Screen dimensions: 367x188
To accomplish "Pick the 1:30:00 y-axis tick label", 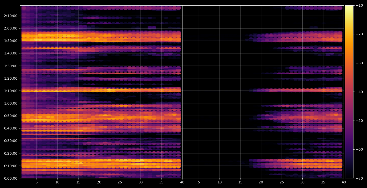I will coord(10,66).
